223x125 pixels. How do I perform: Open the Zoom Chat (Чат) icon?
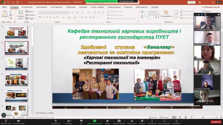tap(81, 121)
